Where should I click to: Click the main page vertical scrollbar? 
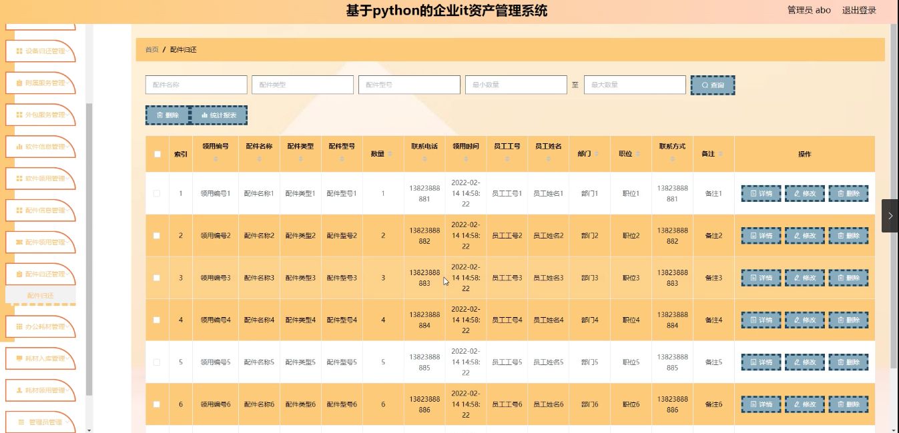click(x=894, y=197)
